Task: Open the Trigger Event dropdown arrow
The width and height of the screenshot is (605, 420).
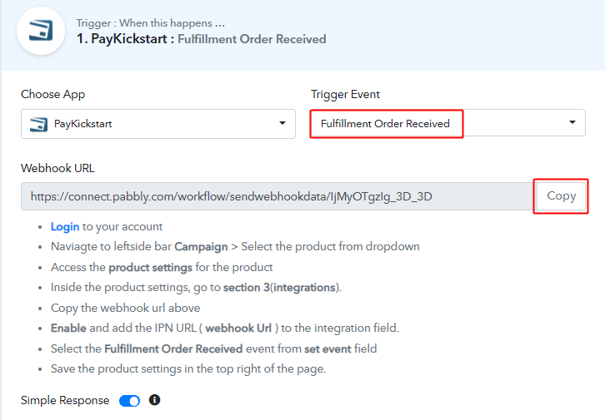Action: tap(572, 122)
